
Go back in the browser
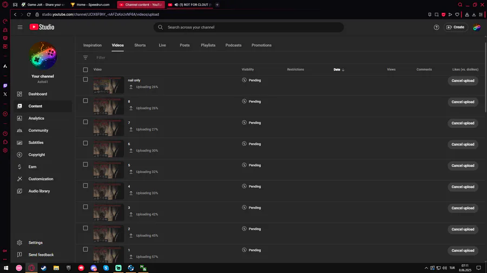point(15,14)
